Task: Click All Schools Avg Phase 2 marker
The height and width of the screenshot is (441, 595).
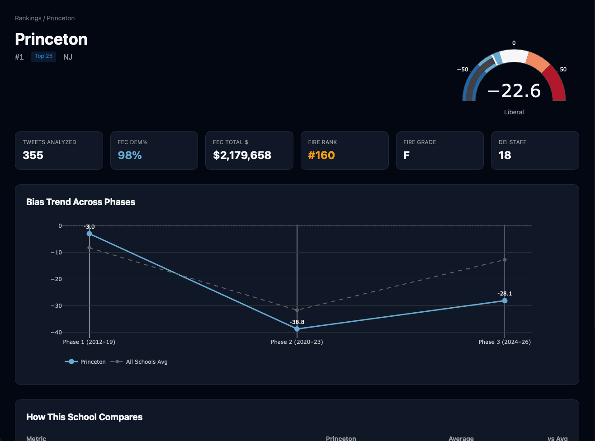Action: click(297, 310)
